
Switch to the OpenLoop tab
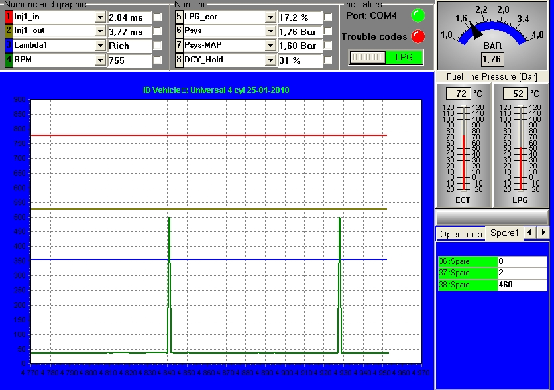pyautogui.click(x=461, y=234)
